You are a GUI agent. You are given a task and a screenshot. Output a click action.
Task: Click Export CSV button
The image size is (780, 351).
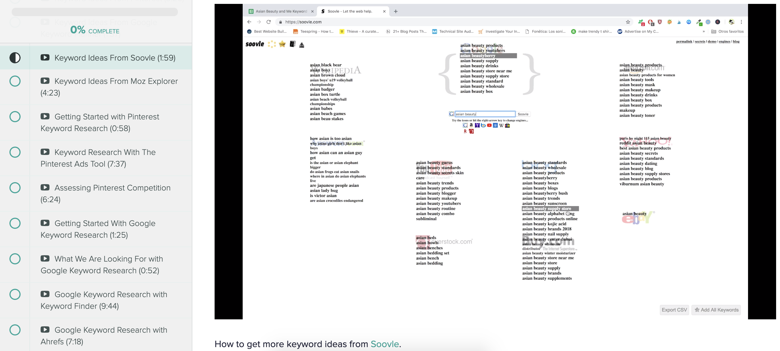[x=674, y=310]
